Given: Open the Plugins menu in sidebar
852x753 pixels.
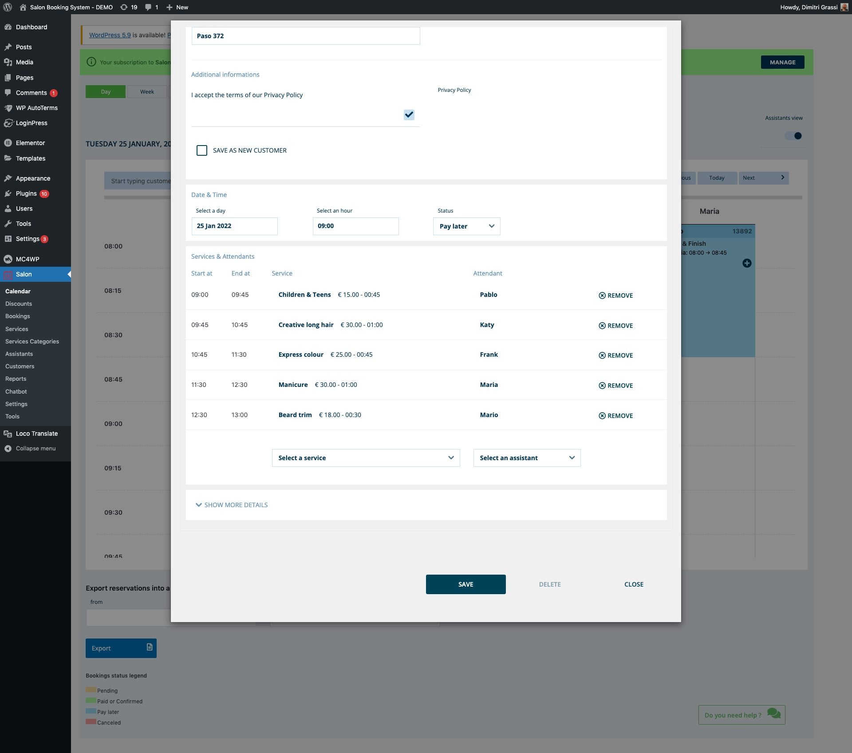Looking at the screenshot, I should (x=26, y=193).
